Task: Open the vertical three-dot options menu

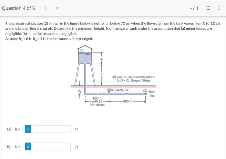Action: pyautogui.click(x=219, y=8)
